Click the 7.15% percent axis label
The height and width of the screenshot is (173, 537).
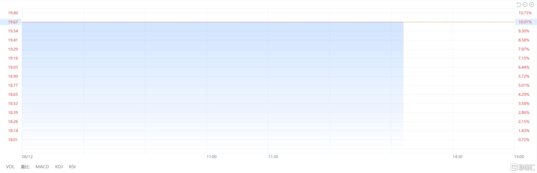point(524,58)
